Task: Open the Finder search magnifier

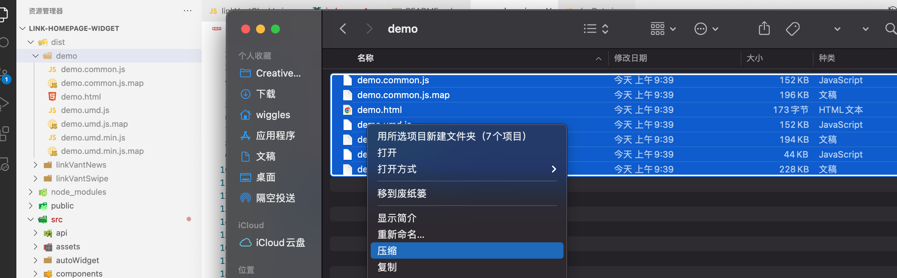Action: (x=890, y=29)
